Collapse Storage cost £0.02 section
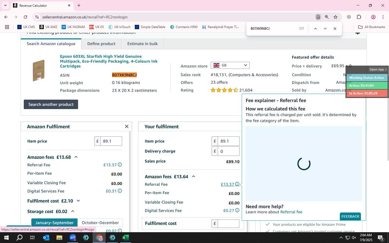 pyautogui.click(x=73, y=211)
